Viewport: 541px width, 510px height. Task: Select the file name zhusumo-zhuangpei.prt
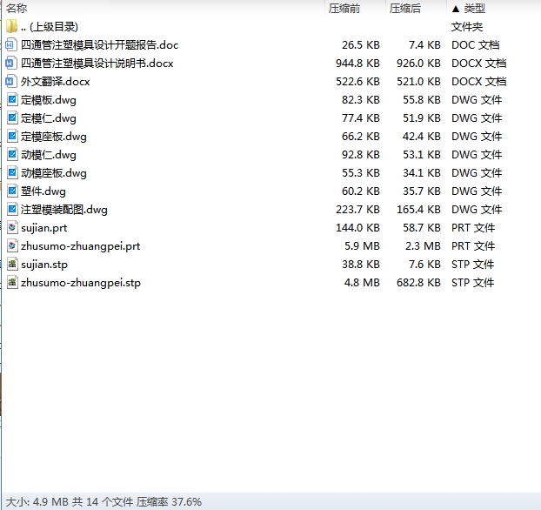tap(80, 246)
